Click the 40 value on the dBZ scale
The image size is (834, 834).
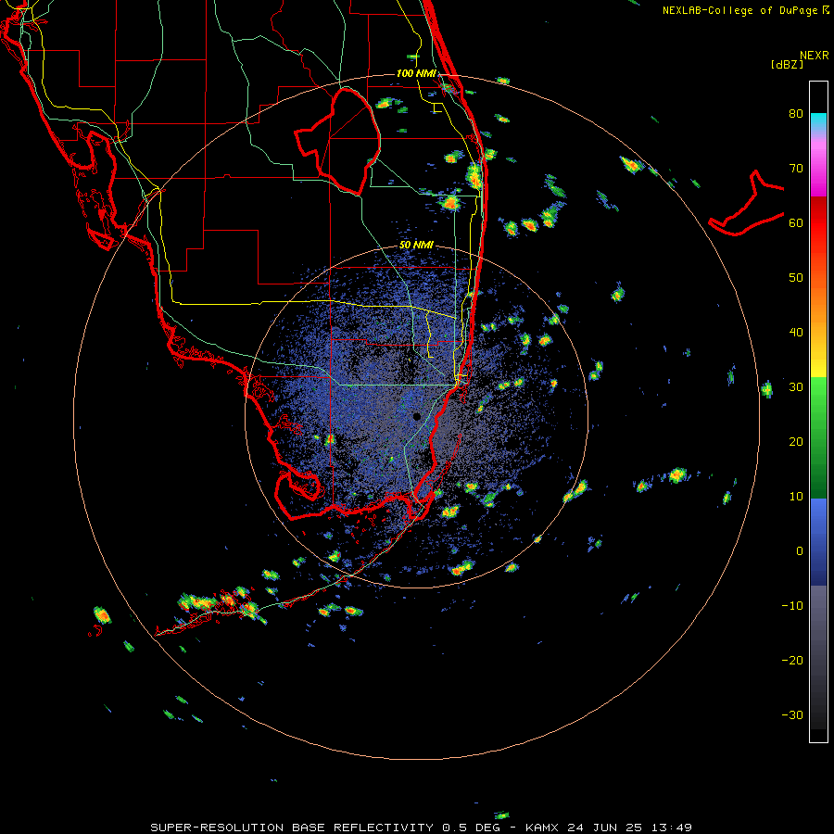[x=796, y=333]
